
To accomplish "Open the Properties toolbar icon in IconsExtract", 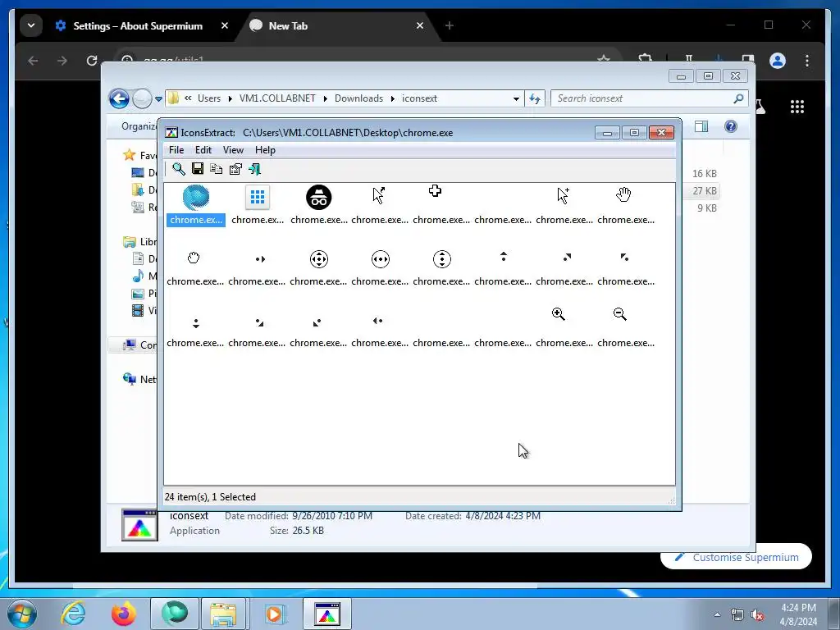I will 235,169.
